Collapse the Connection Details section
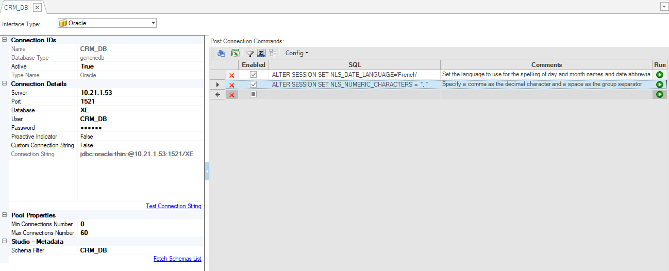 point(5,84)
